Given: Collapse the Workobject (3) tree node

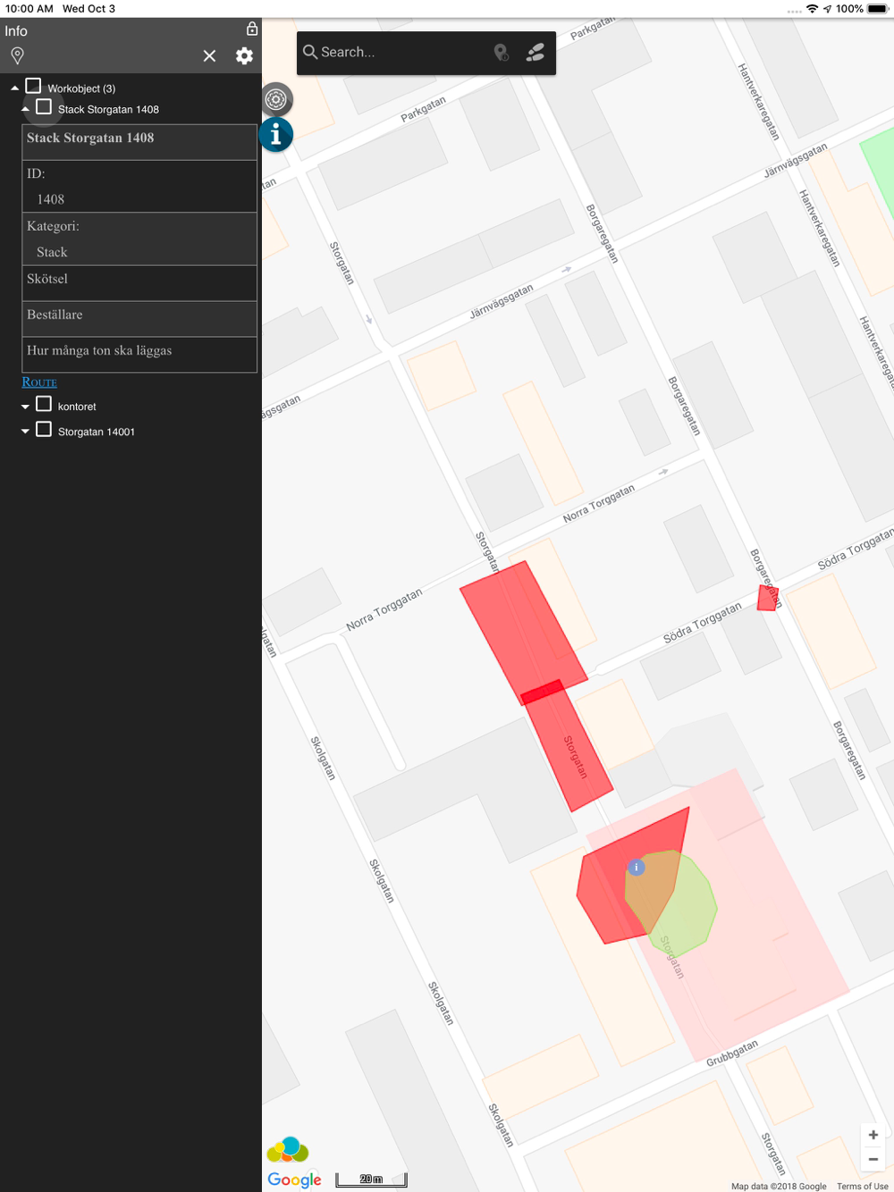Looking at the screenshot, I should click(14, 88).
